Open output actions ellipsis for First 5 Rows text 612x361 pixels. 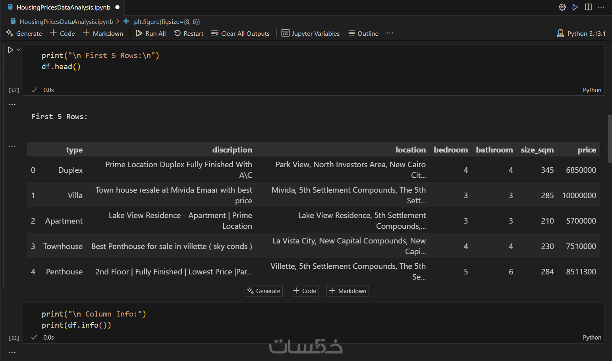pyautogui.click(x=12, y=104)
